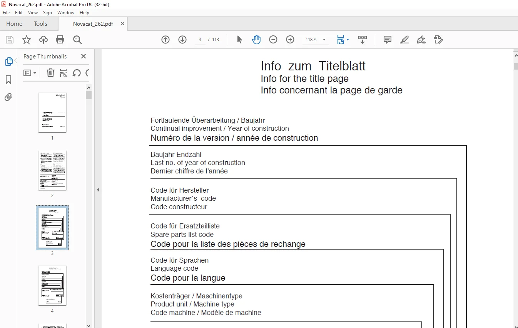Select page 3 thumbnail
This screenshot has width=518, height=328.
[x=52, y=228]
